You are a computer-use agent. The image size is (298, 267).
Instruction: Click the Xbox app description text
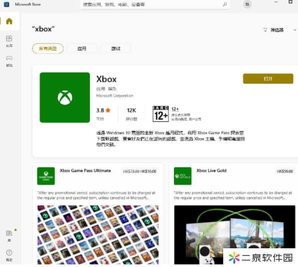pyautogui.click(x=170, y=139)
